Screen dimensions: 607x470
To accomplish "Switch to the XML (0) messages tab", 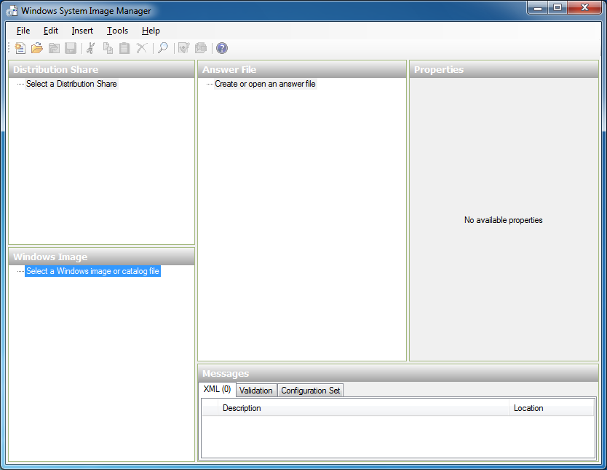I will click(217, 389).
